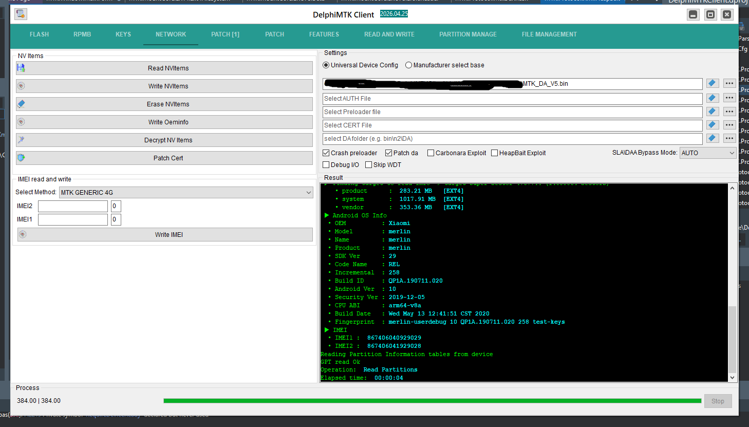This screenshot has height=427, width=749.
Task: Click eraser icon beside Select Preloader file
Action: 712,111
